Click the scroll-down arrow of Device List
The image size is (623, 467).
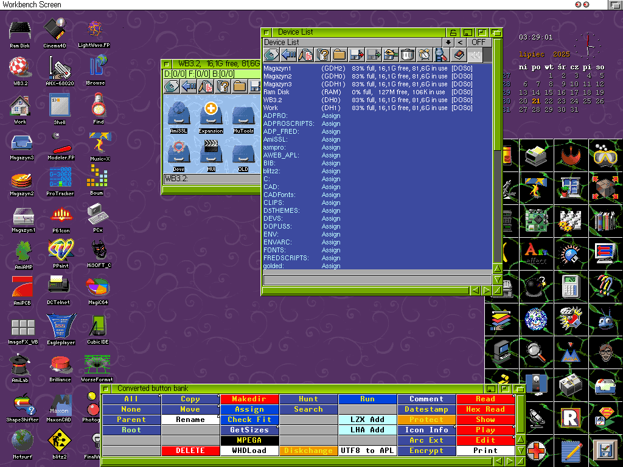497,280
